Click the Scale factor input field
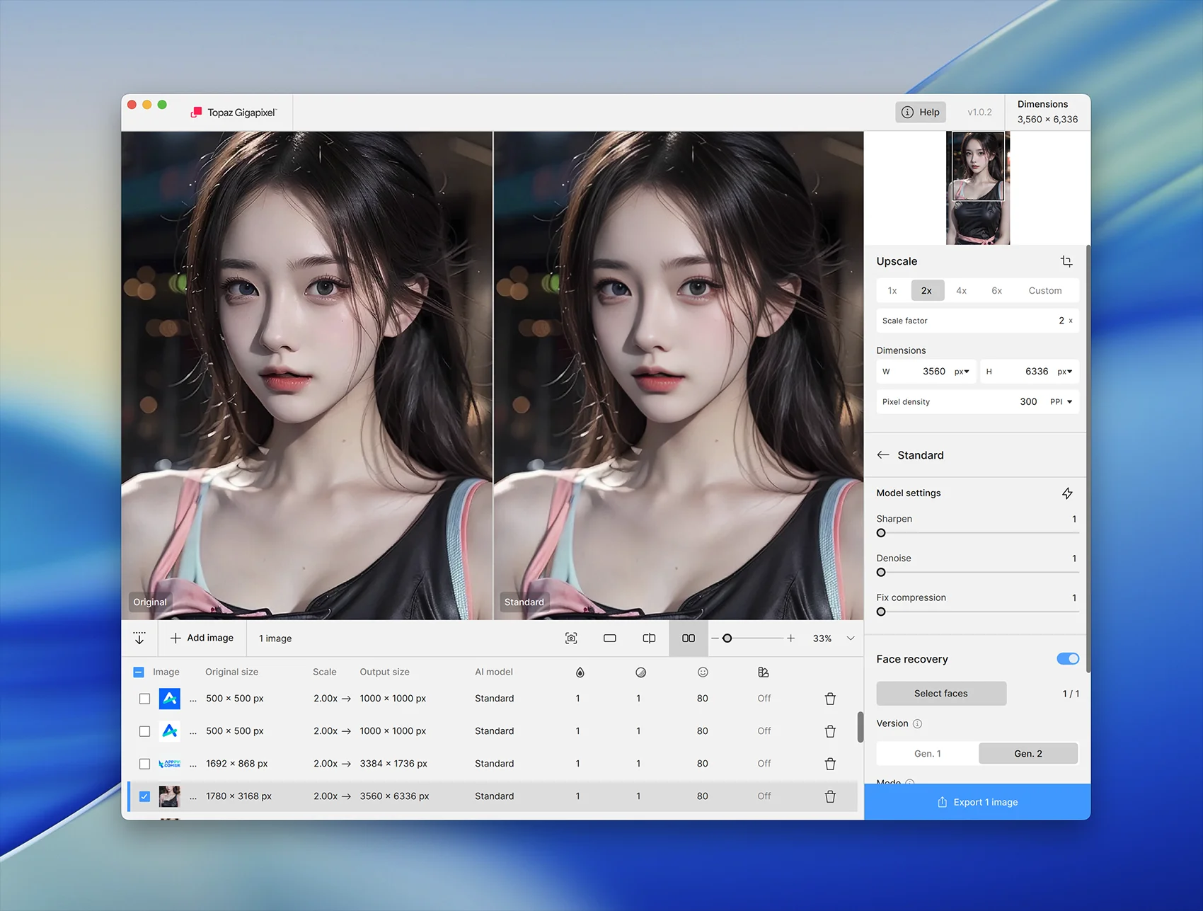 coord(978,321)
